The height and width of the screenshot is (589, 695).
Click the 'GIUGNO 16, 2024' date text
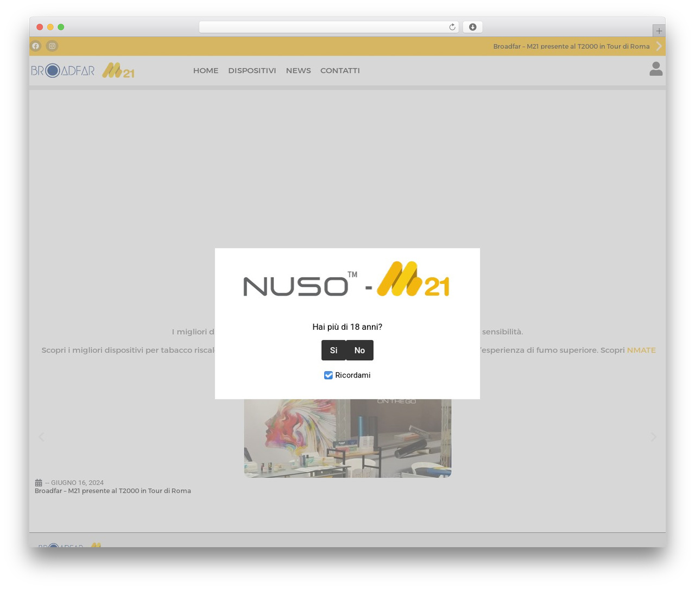click(77, 483)
